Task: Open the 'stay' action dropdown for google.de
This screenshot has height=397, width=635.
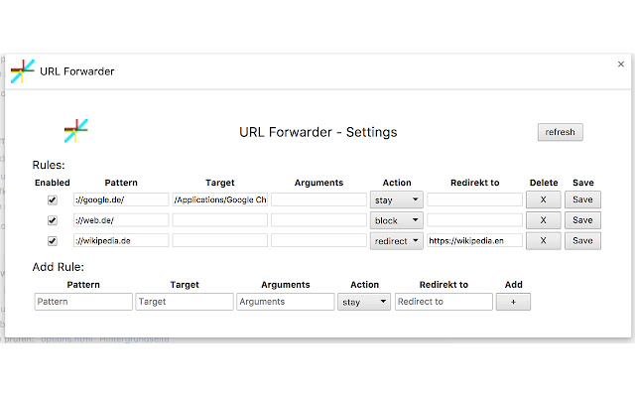Action: click(x=396, y=199)
